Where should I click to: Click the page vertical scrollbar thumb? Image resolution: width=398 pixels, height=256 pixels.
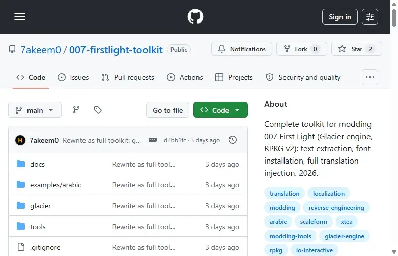(x=394, y=18)
